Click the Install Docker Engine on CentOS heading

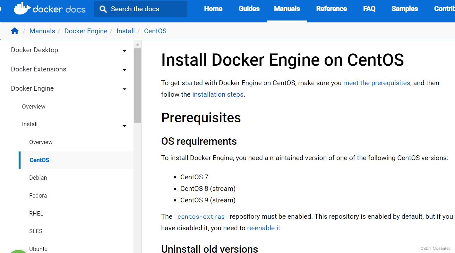pos(282,60)
